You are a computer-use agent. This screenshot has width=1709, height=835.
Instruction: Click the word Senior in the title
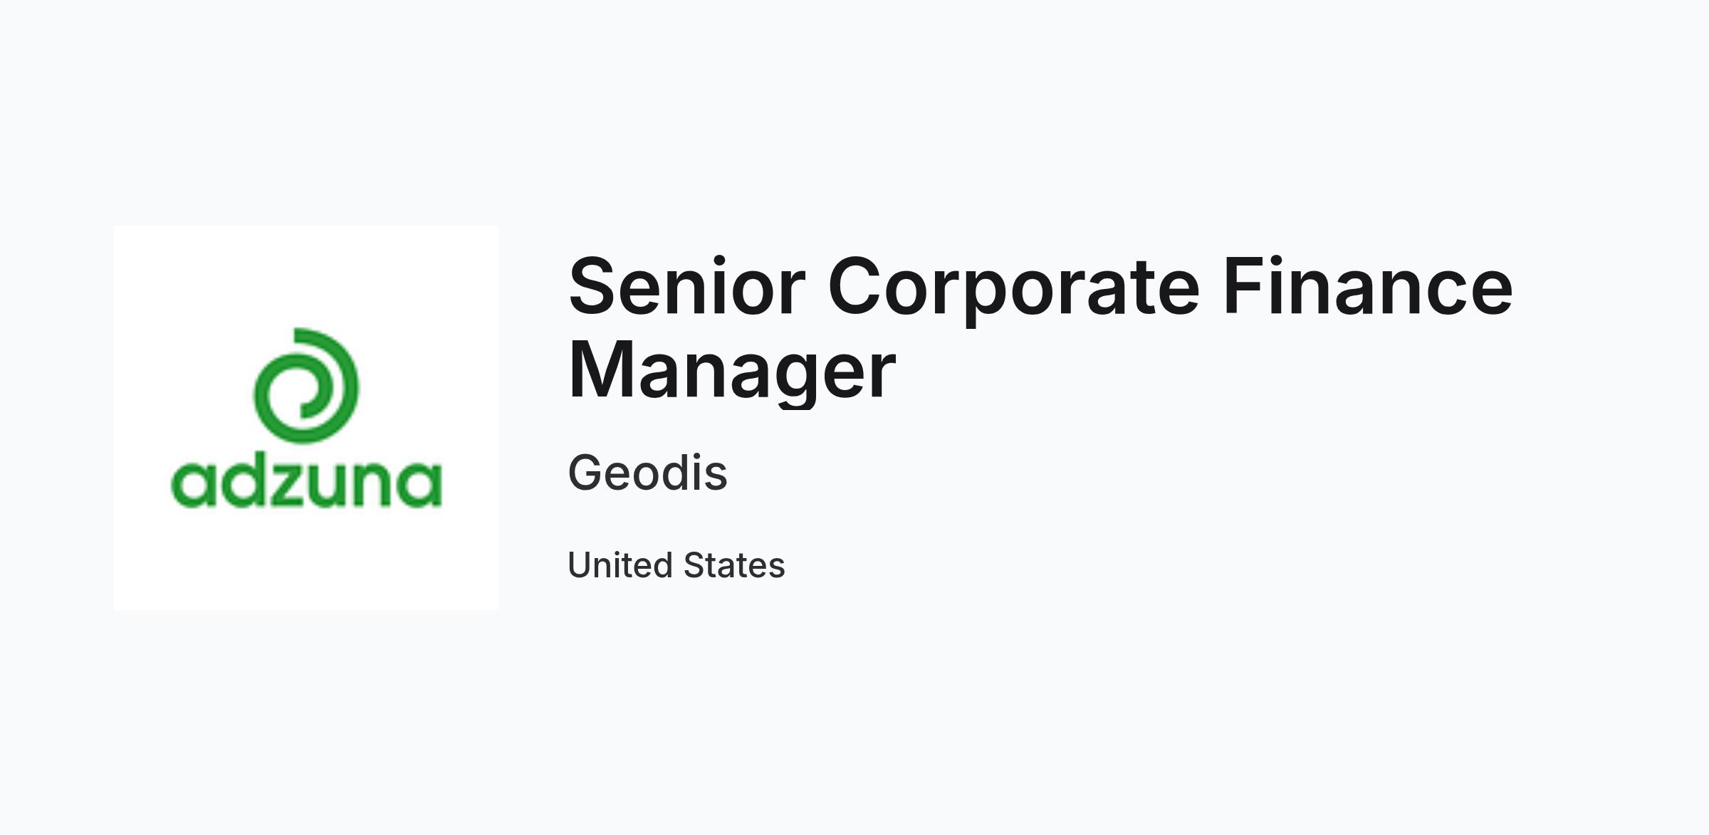(x=686, y=286)
